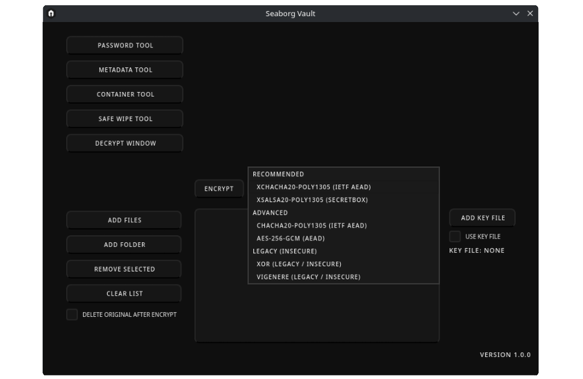Close the Seaborg Vault window
583x379 pixels.
(530, 13)
